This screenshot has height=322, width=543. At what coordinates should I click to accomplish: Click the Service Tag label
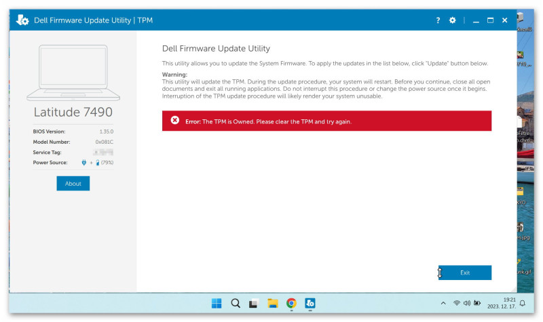tap(47, 152)
